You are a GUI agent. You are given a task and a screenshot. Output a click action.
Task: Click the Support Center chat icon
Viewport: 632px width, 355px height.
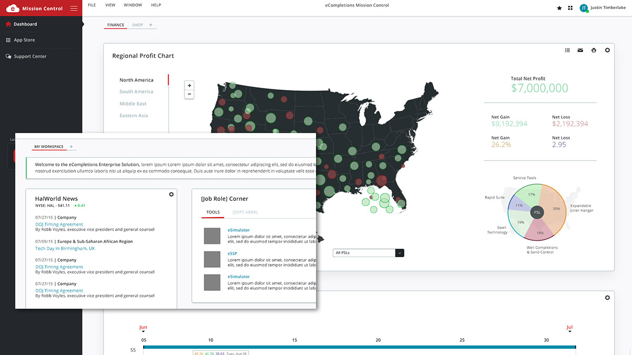pyautogui.click(x=8, y=56)
